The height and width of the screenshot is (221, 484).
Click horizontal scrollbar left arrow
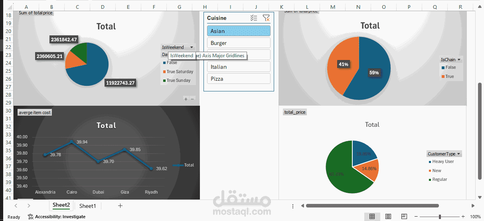tap(302, 205)
